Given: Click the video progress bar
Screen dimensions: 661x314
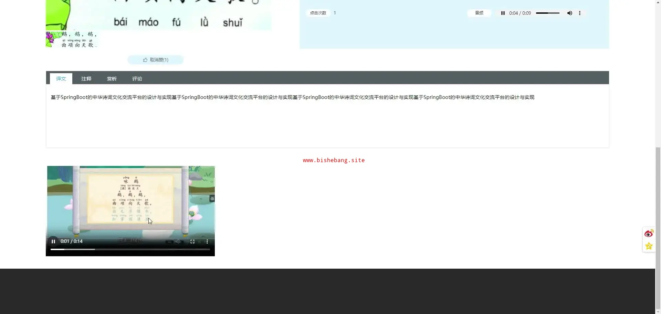Looking at the screenshot, I should [x=130, y=249].
